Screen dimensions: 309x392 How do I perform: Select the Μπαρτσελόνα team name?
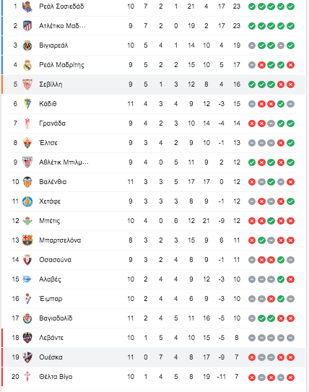[x=60, y=240]
